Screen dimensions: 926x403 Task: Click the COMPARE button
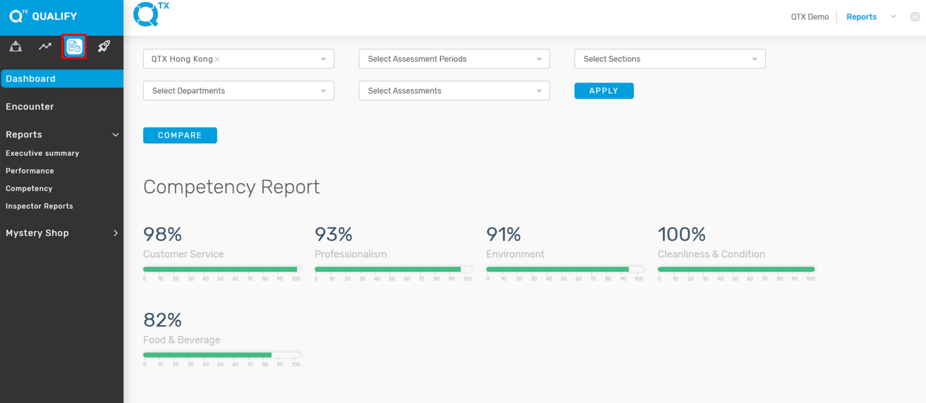pyautogui.click(x=180, y=135)
